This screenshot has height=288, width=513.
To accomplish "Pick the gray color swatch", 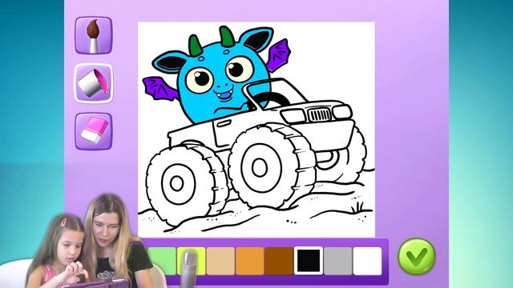I will pyautogui.click(x=337, y=261).
